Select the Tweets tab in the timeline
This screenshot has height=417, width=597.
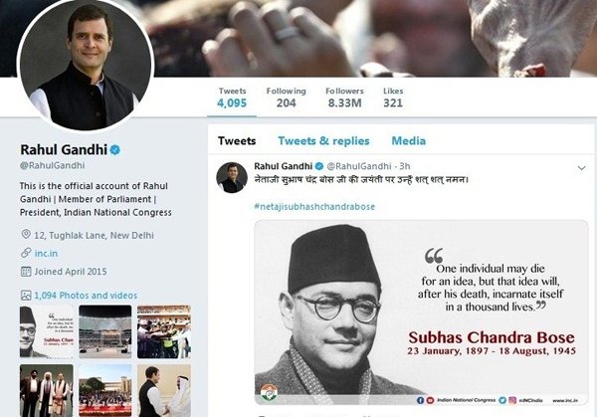[x=237, y=141]
